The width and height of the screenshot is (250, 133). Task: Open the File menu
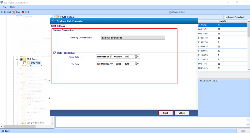coord(5,7)
